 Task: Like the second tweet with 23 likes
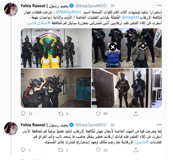(x=98, y=150)
